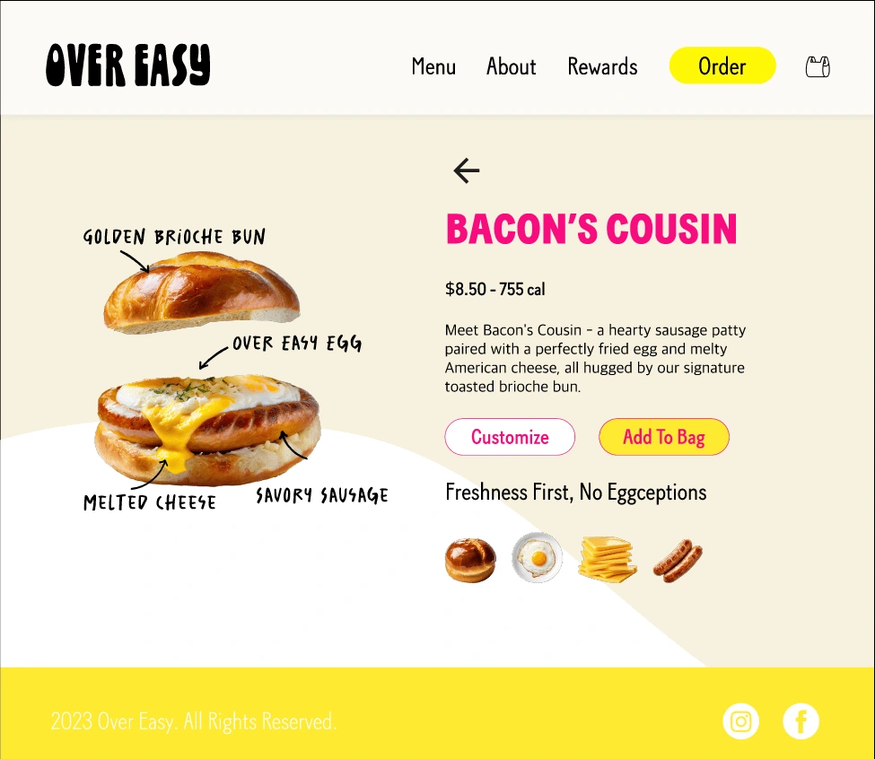Select the sausage links ingredient icon
Screen dimensions: 875x759
[678, 561]
